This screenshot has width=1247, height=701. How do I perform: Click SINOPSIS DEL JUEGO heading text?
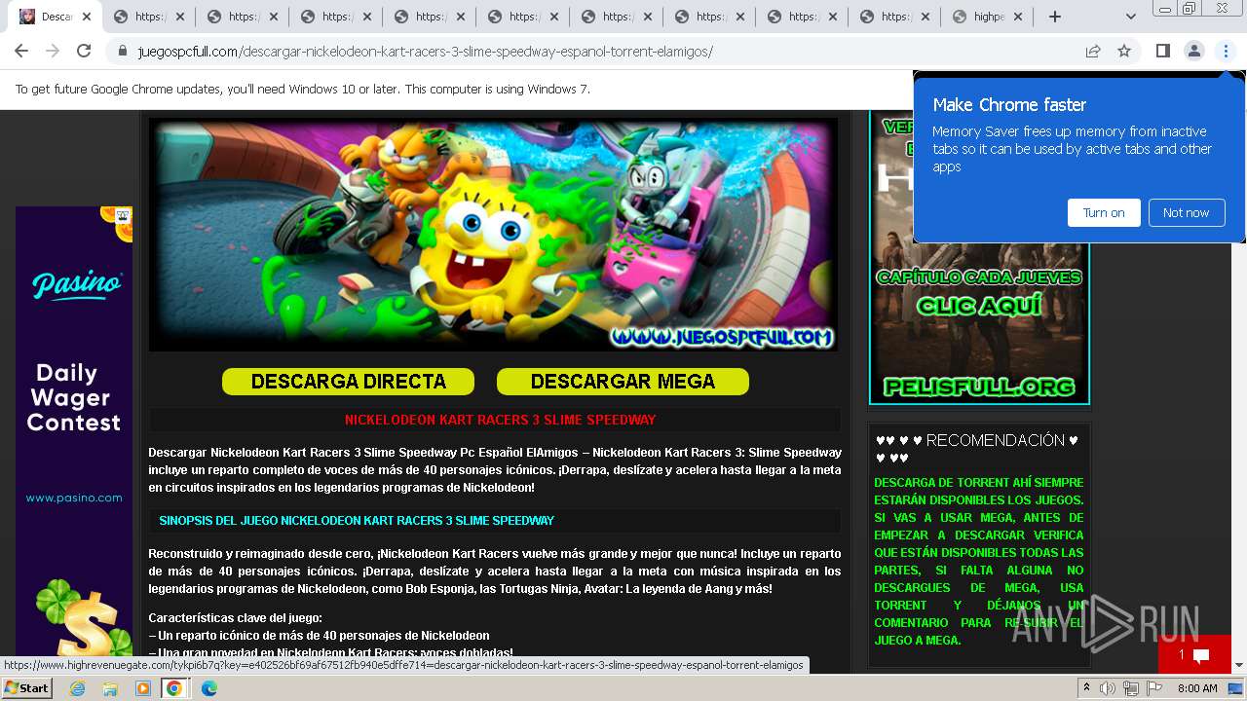coord(357,521)
